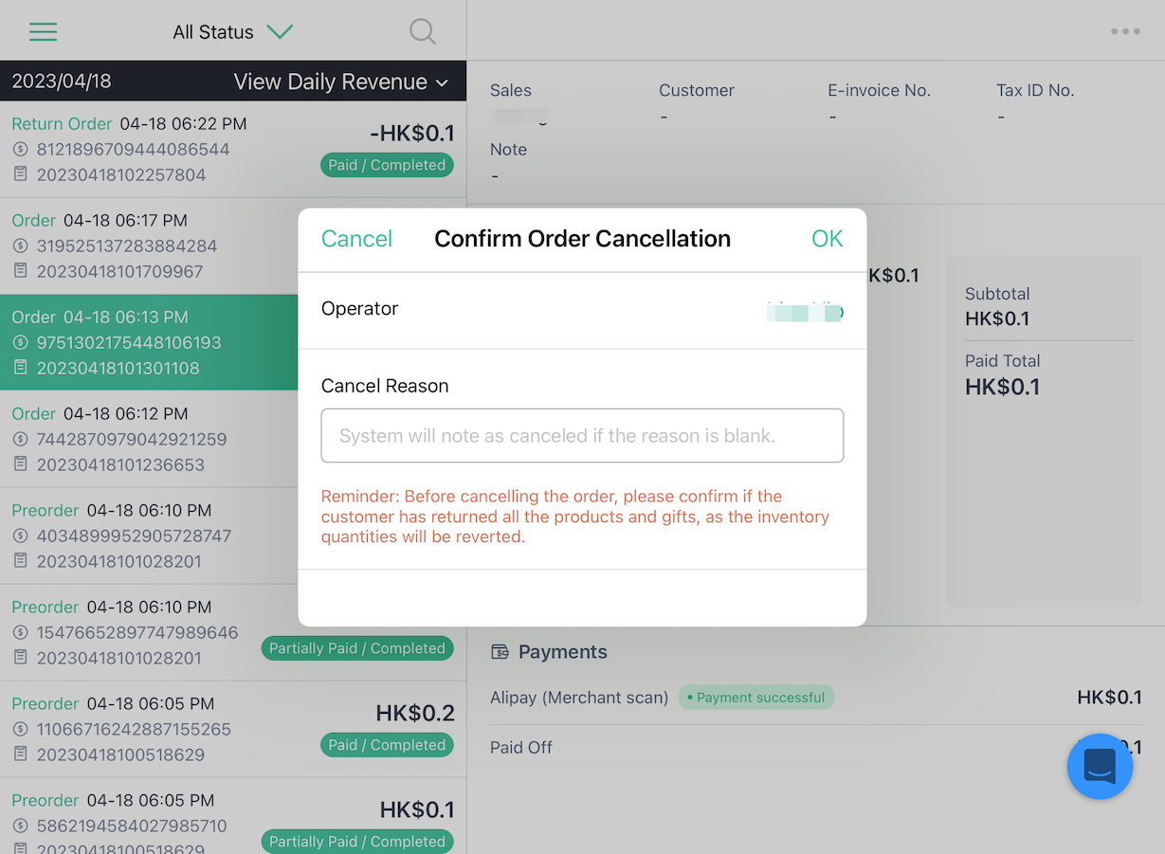
Task: Click dollar icon beside 9751302175448106193
Action: 21,343
